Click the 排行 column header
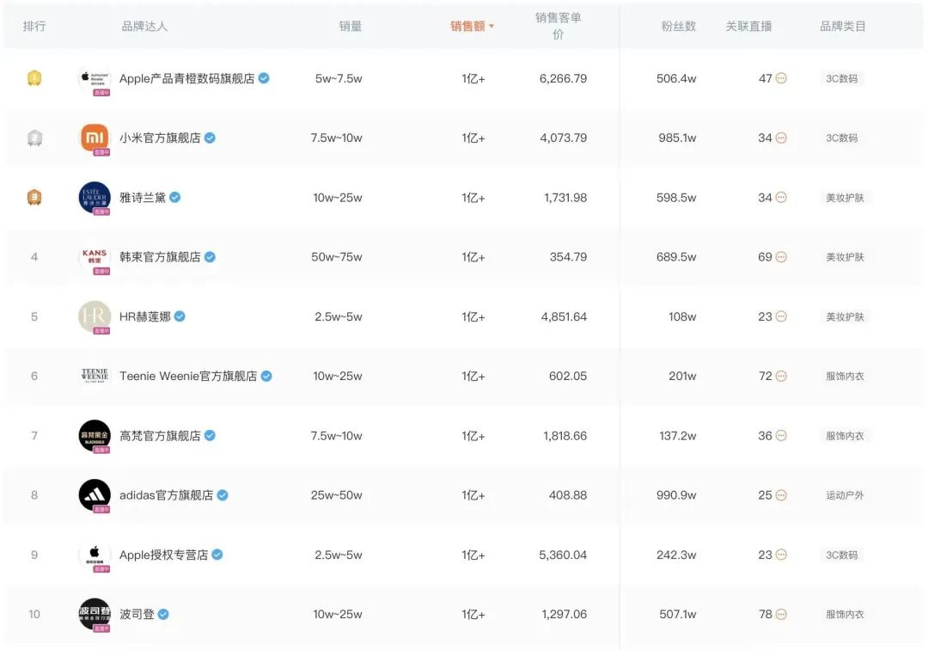The height and width of the screenshot is (650, 928). point(34,26)
